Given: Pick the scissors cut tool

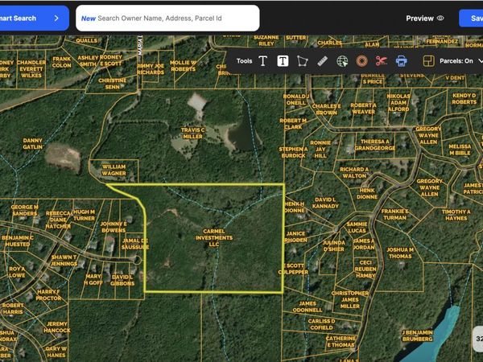Looking at the screenshot, I should click(x=382, y=60).
